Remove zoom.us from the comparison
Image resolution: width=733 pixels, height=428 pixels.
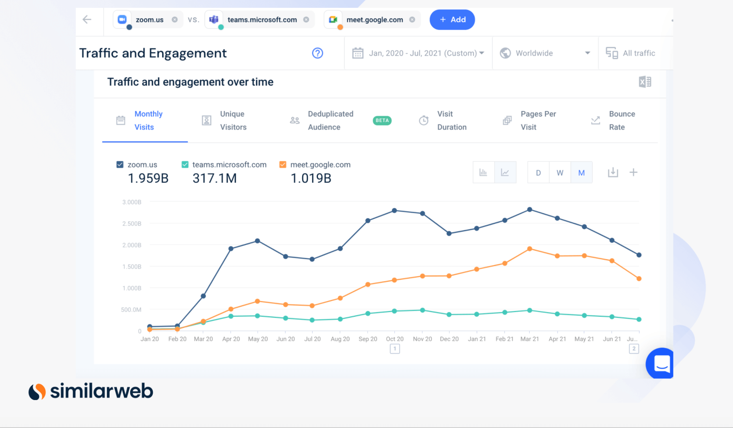tap(174, 20)
